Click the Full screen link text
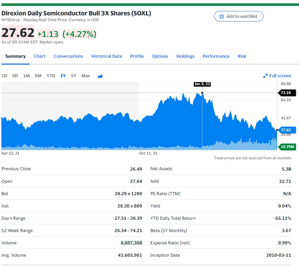Image resolution: width=299 pixels, height=269 pixels. 280,76
